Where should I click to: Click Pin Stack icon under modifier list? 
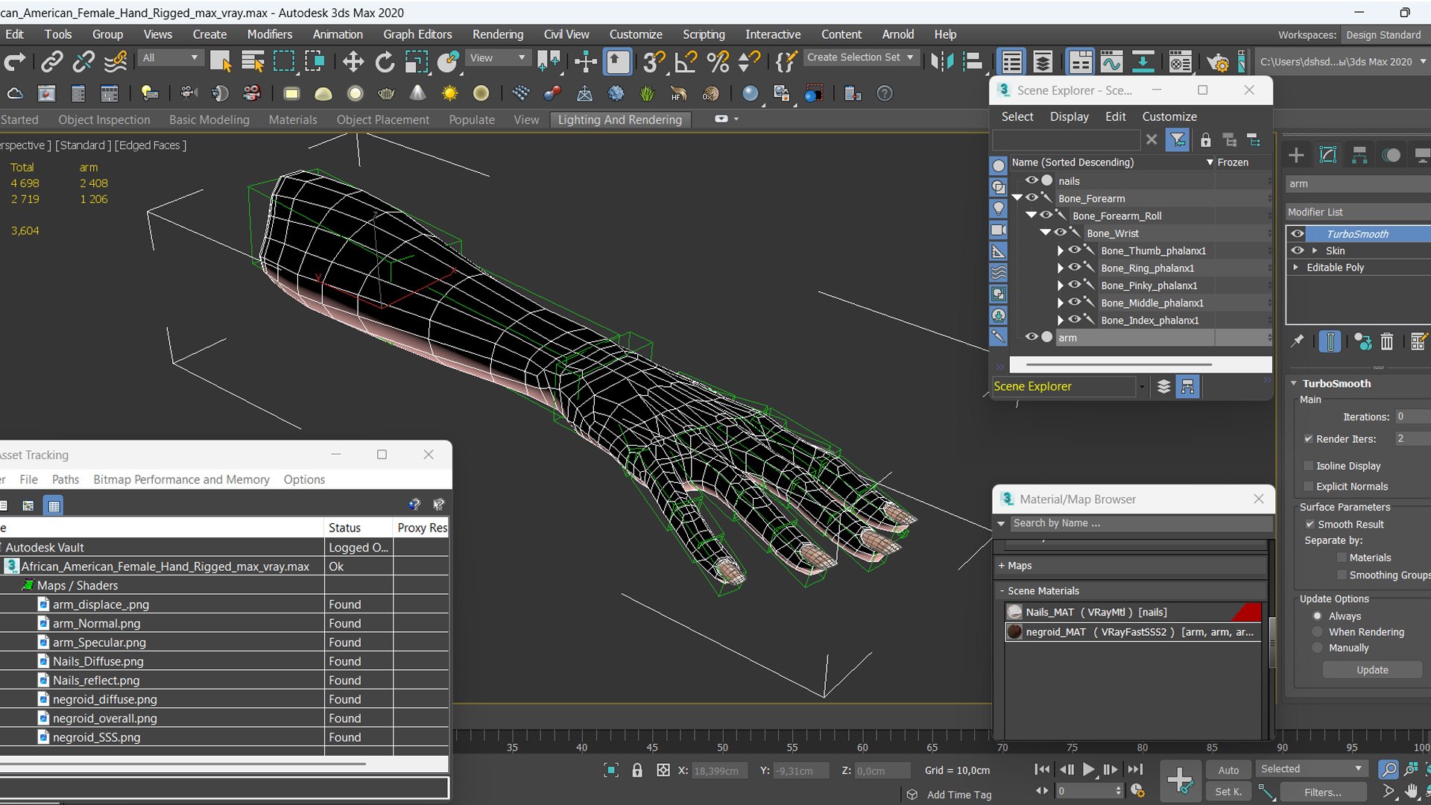(1298, 341)
